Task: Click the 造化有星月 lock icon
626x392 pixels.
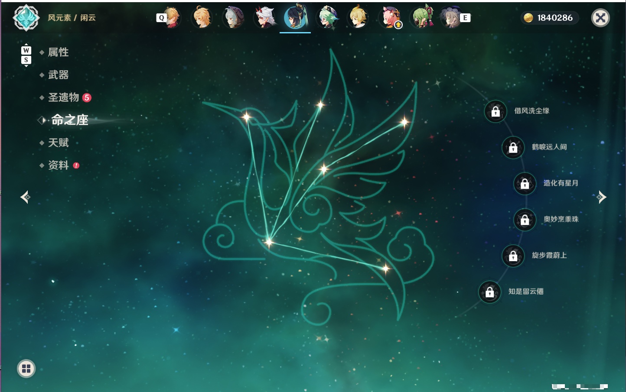Action: [525, 183]
